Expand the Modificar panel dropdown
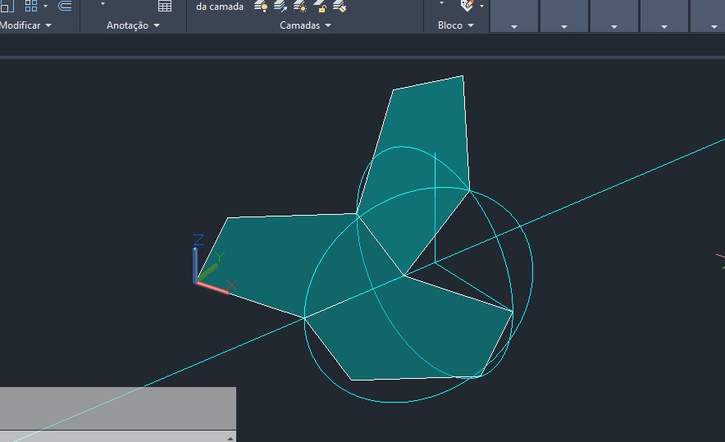This screenshot has height=442, width=725. [x=48, y=25]
